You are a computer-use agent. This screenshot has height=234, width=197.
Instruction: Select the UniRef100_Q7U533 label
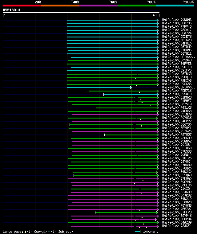click(x=177, y=152)
